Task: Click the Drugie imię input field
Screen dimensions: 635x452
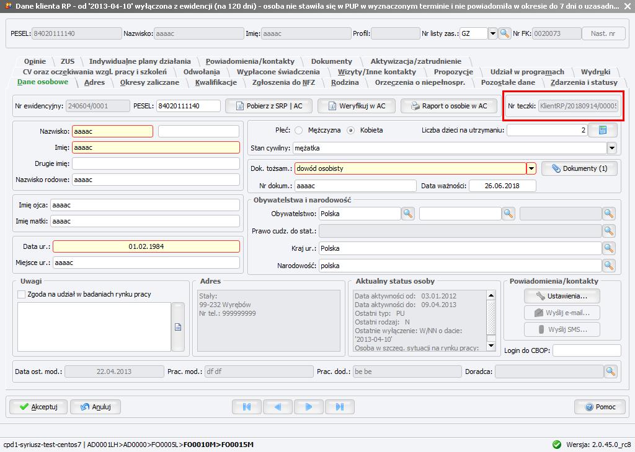Action: [x=156, y=163]
